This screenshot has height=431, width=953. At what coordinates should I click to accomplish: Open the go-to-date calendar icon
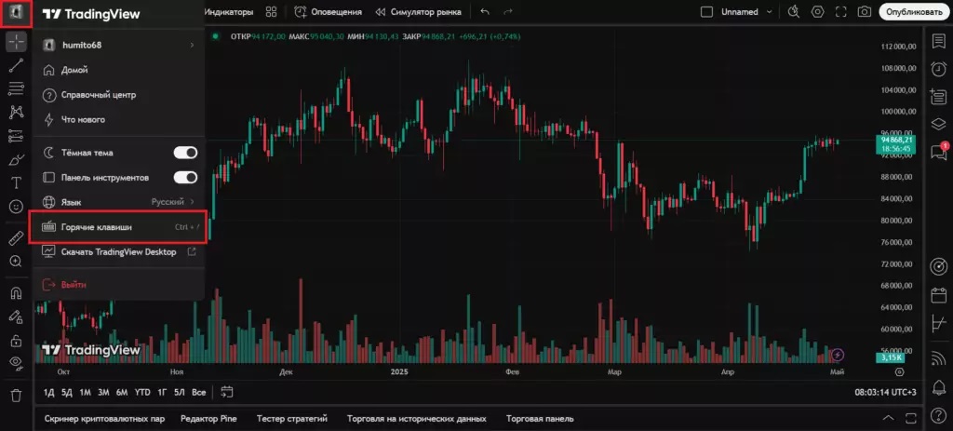click(x=227, y=392)
